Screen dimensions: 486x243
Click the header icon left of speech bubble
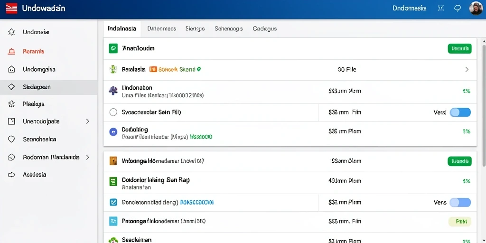pyautogui.click(x=440, y=8)
